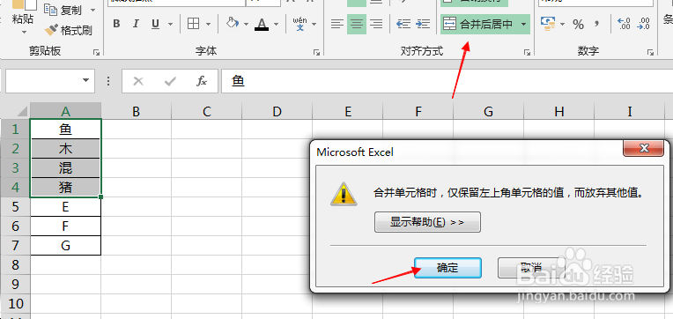673x319 pixels.
Task: Select cell containing 鱼
Action: pos(66,129)
